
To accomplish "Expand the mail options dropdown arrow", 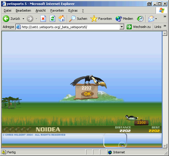I will coord(156,19).
